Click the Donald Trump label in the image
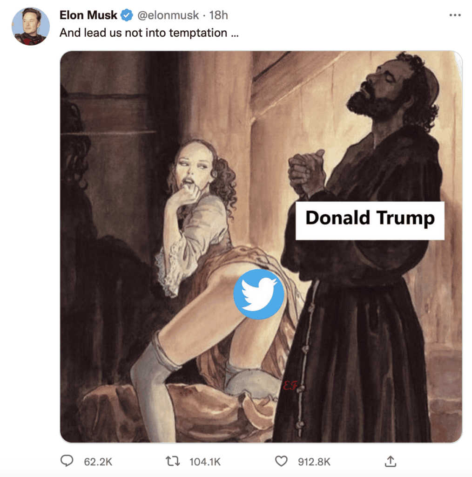Image resolution: width=472 pixels, height=477 pixels. click(370, 218)
